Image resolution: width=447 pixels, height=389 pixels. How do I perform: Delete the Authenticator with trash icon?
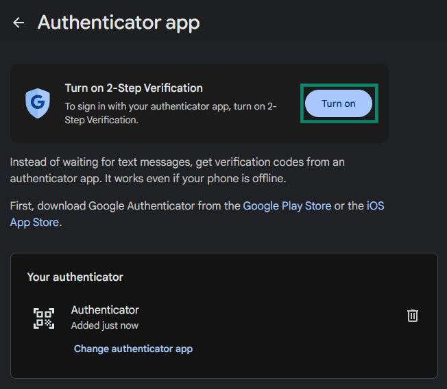(413, 316)
